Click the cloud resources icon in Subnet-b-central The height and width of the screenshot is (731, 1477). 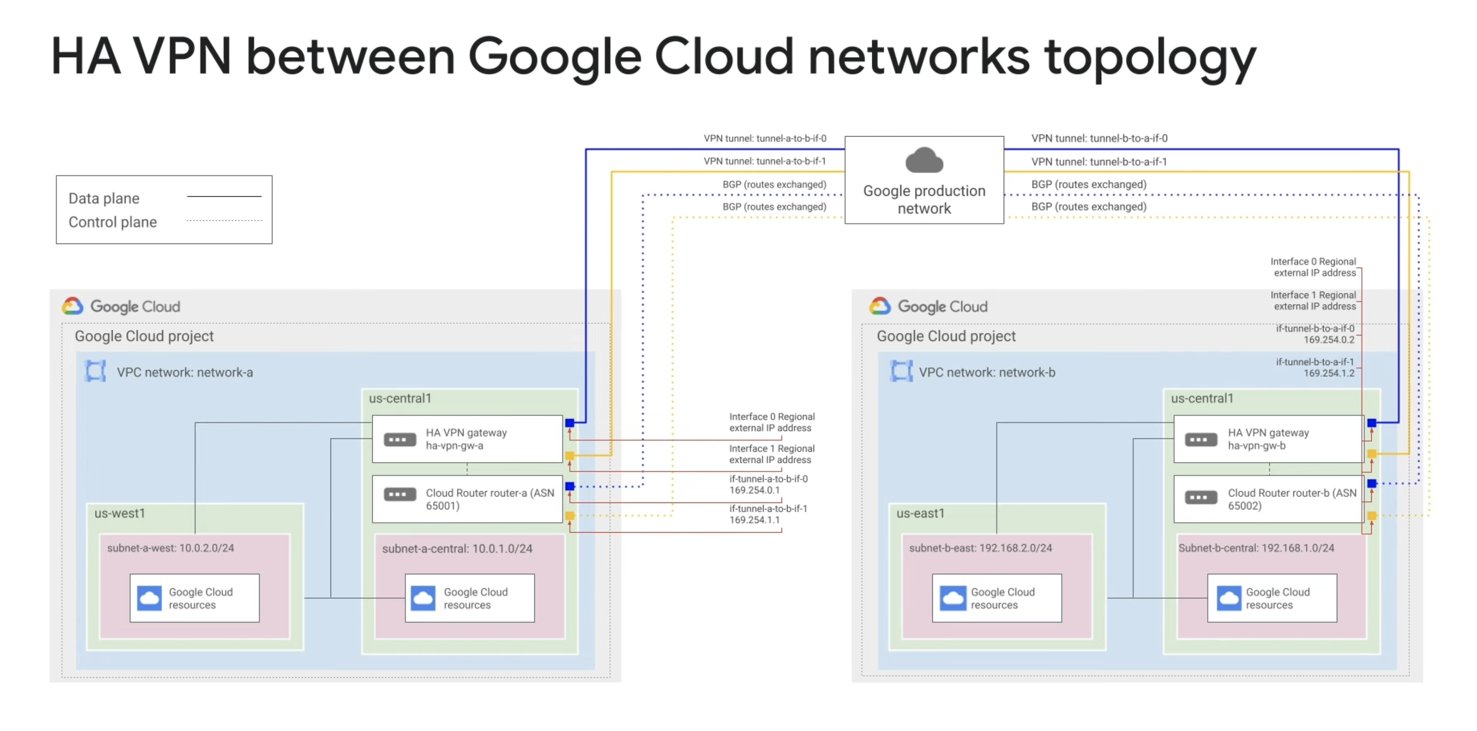pos(1229,598)
